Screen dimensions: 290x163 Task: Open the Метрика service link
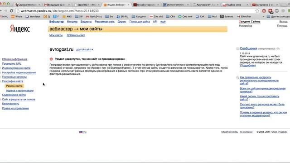click(x=72, y=22)
